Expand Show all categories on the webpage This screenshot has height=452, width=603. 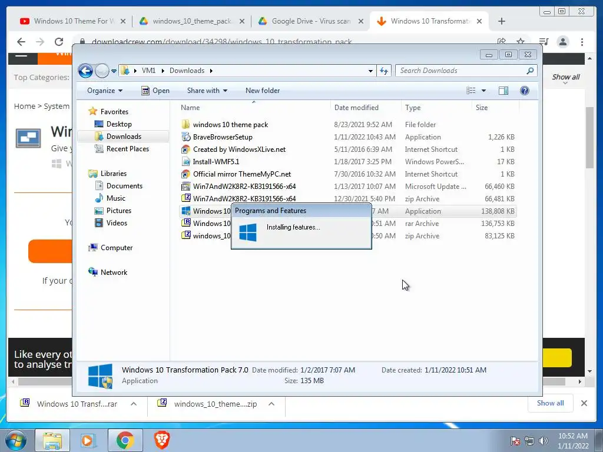pyautogui.click(x=565, y=78)
